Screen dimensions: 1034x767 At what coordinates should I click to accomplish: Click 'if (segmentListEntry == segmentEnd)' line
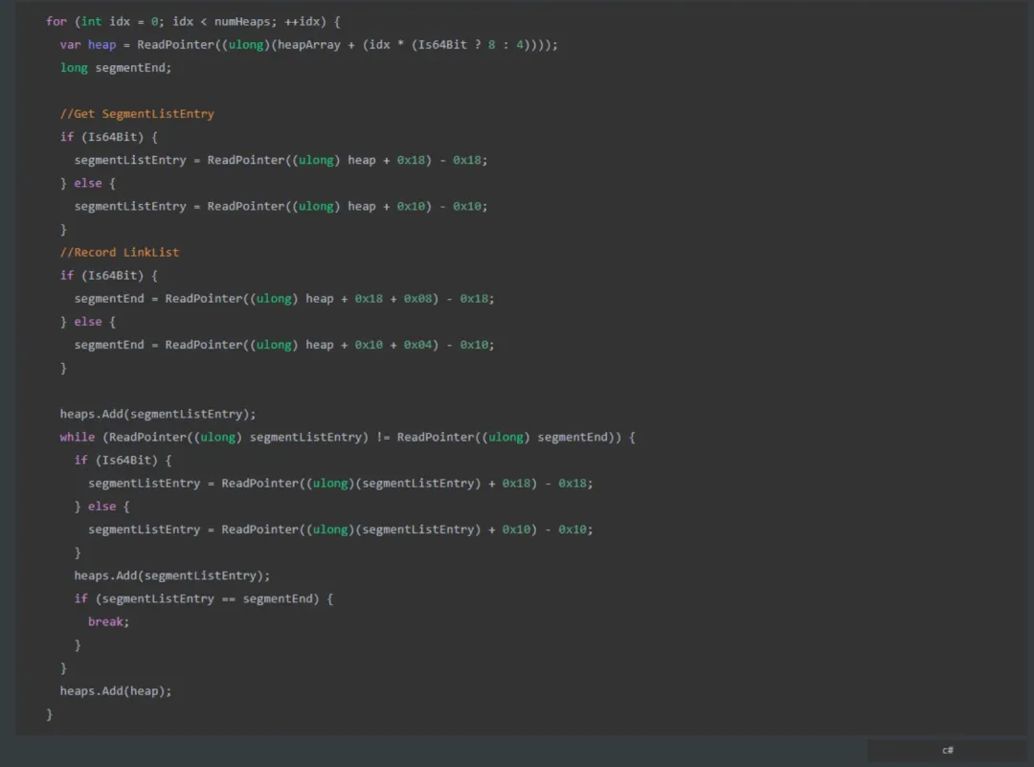click(x=204, y=598)
